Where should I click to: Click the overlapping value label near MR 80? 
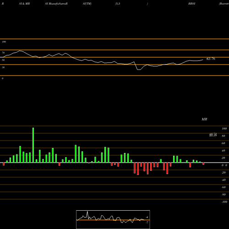(213, 135)
